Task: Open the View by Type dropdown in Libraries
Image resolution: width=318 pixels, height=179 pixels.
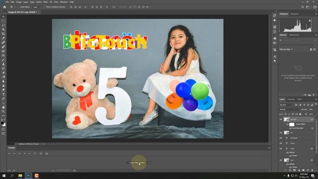Action: 286,49
